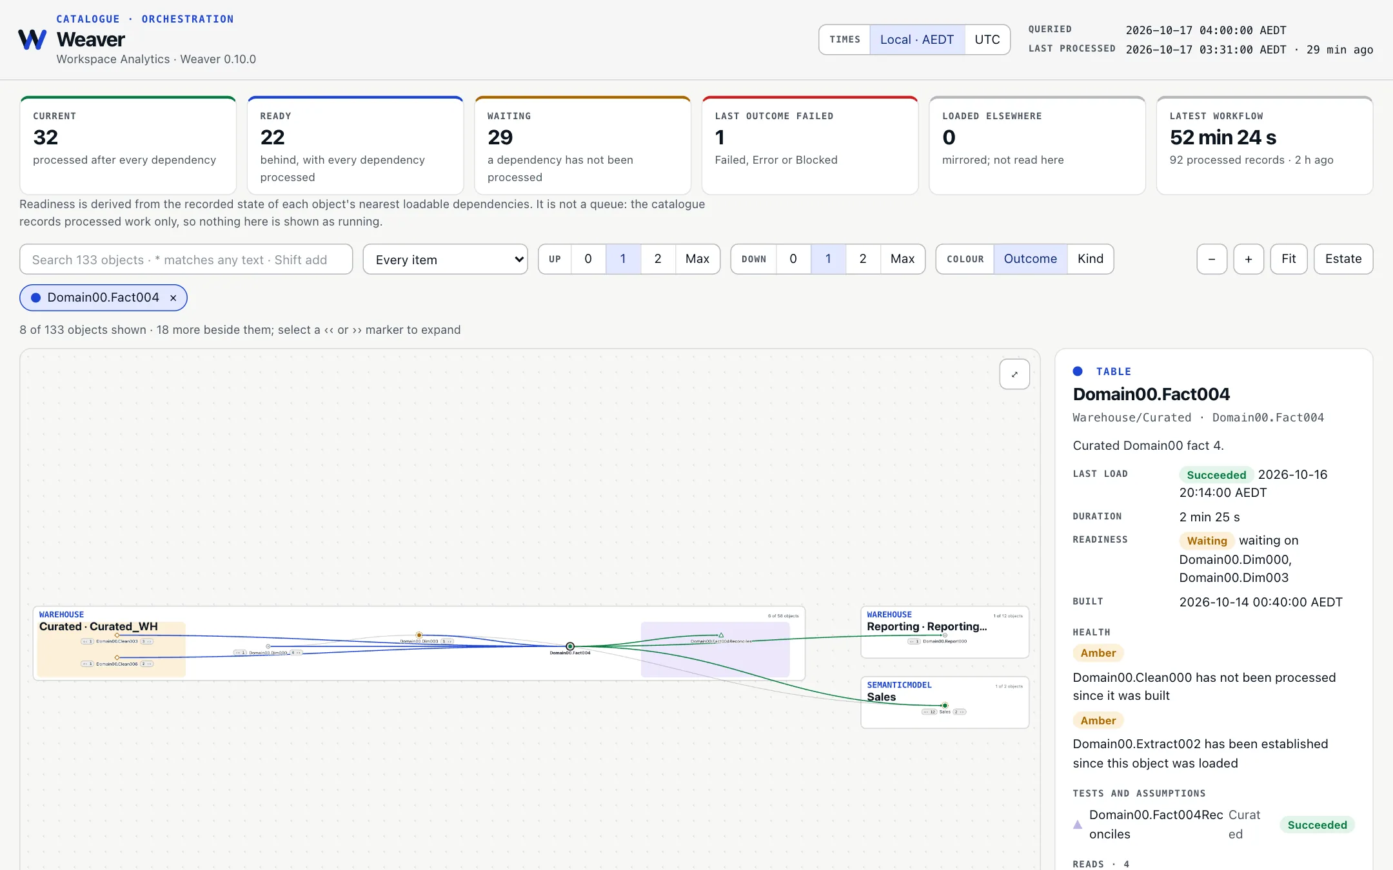1393x870 pixels.
Task: Click the test triangle icon beside Domain00.Fact004Reconciles
Action: click(1078, 824)
